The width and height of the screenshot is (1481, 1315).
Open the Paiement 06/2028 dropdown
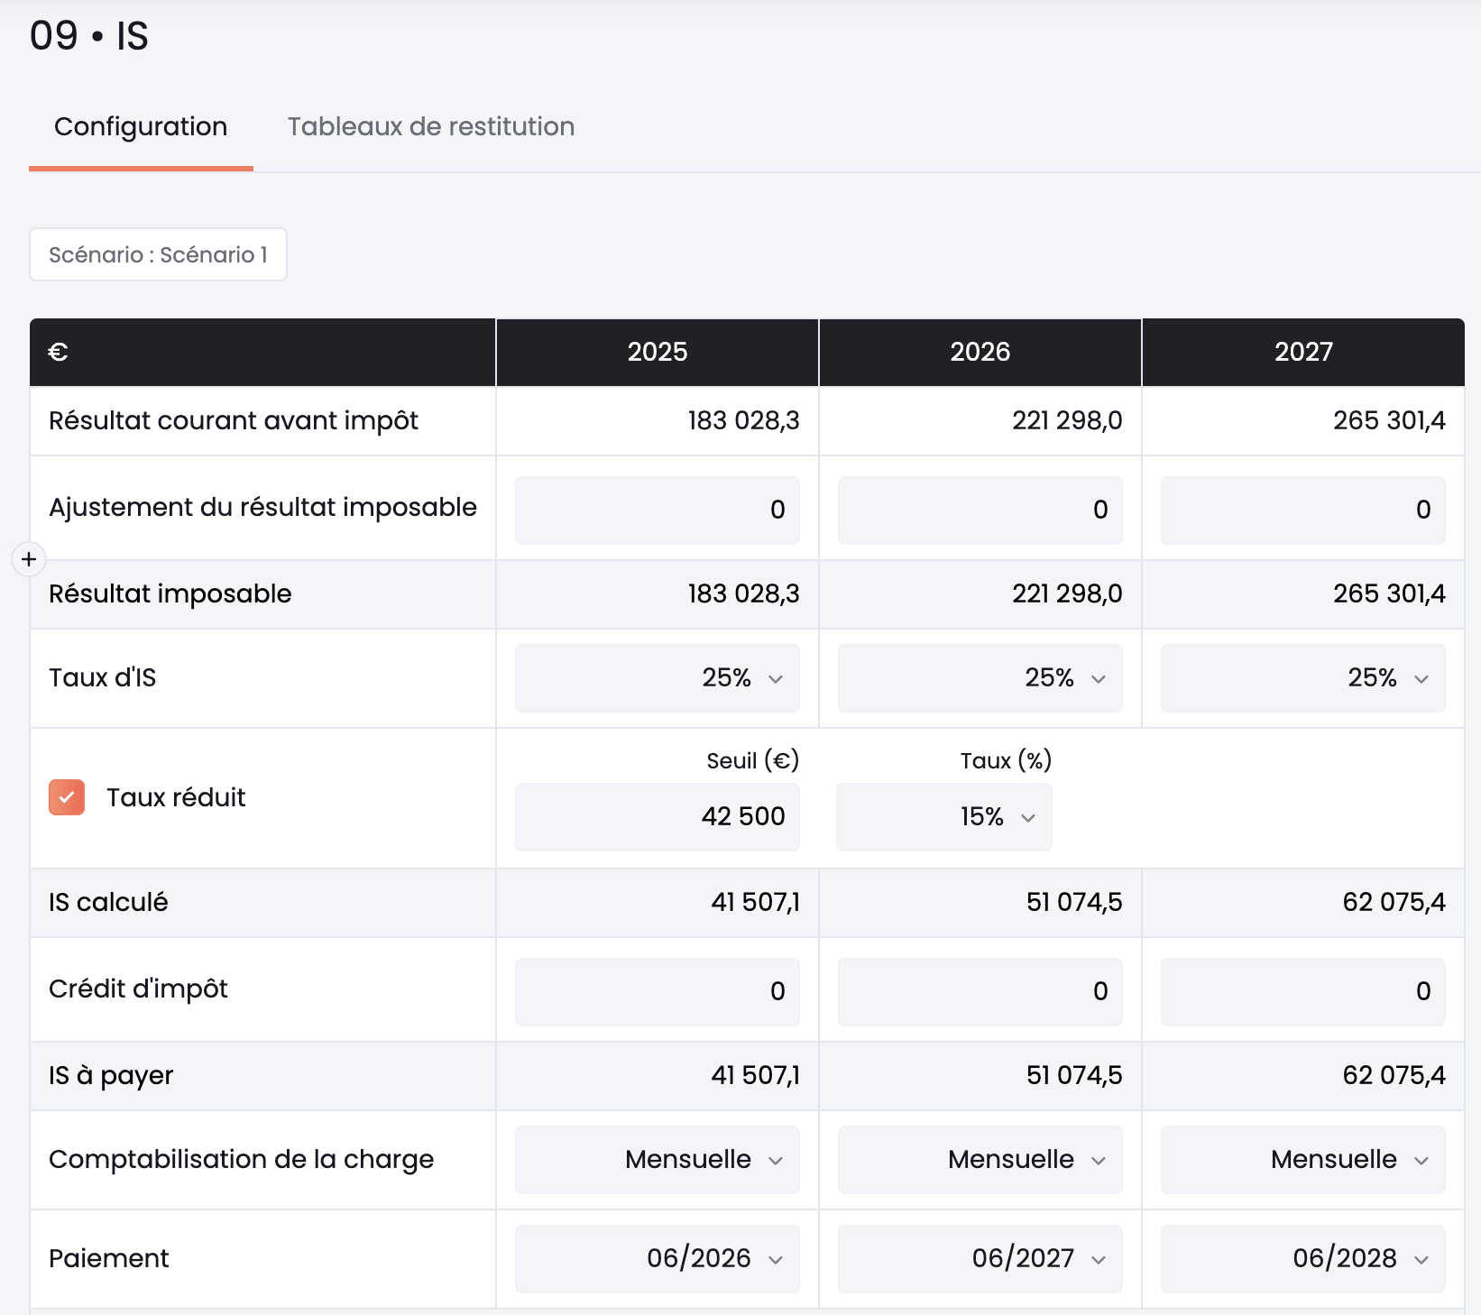1302,1259
